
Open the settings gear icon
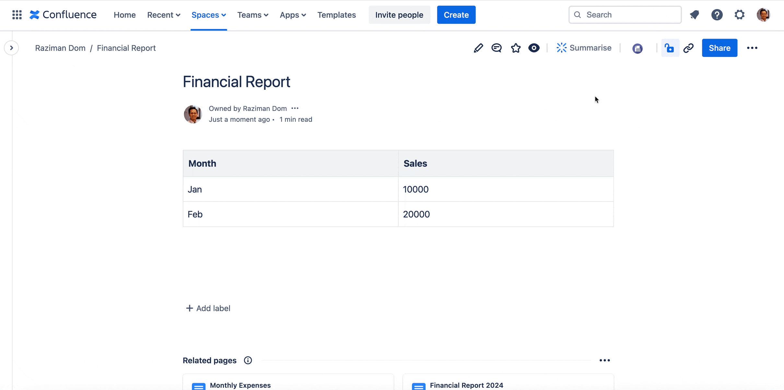tap(740, 15)
